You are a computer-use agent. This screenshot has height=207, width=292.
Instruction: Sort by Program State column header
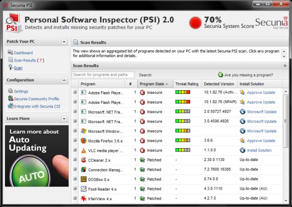[x=155, y=84]
